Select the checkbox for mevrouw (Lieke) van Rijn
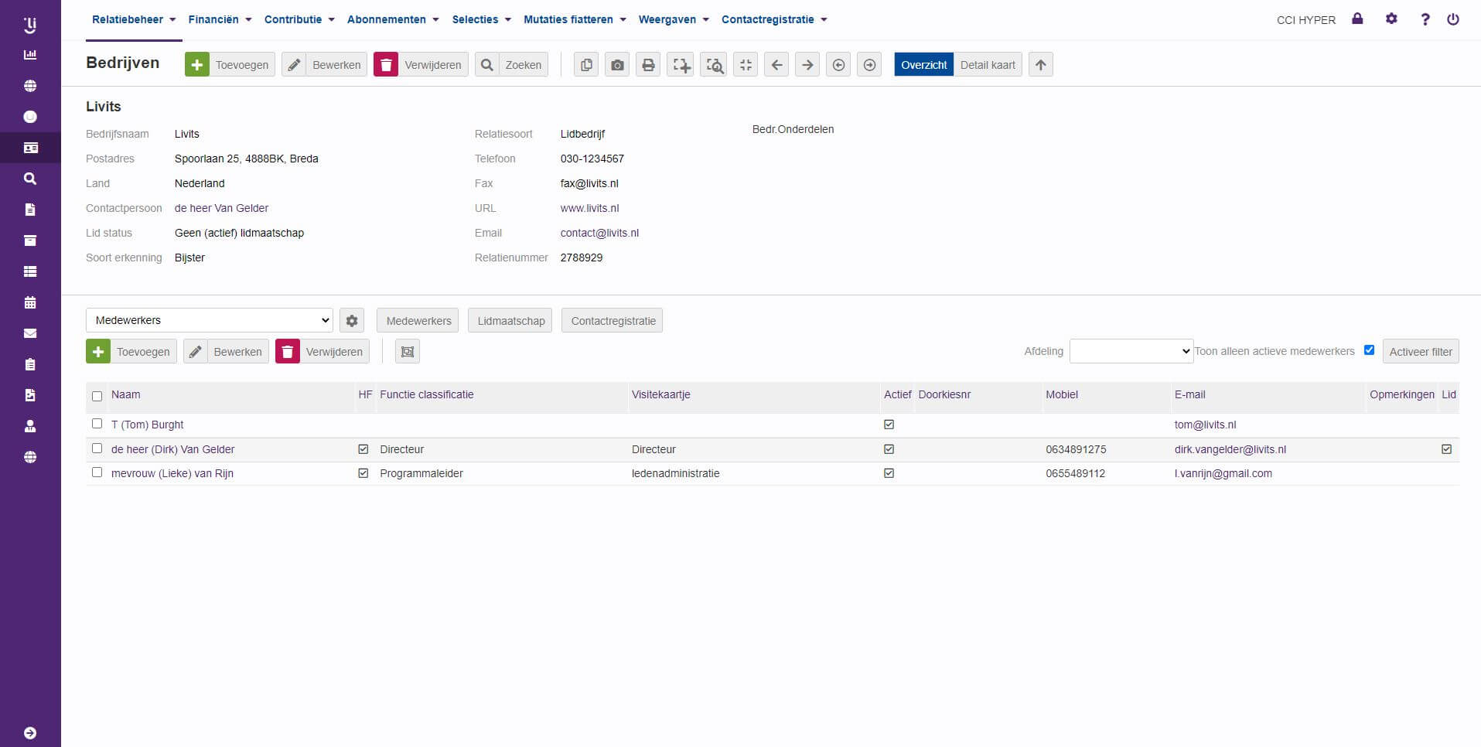The image size is (1481, 747). (97, 472)
